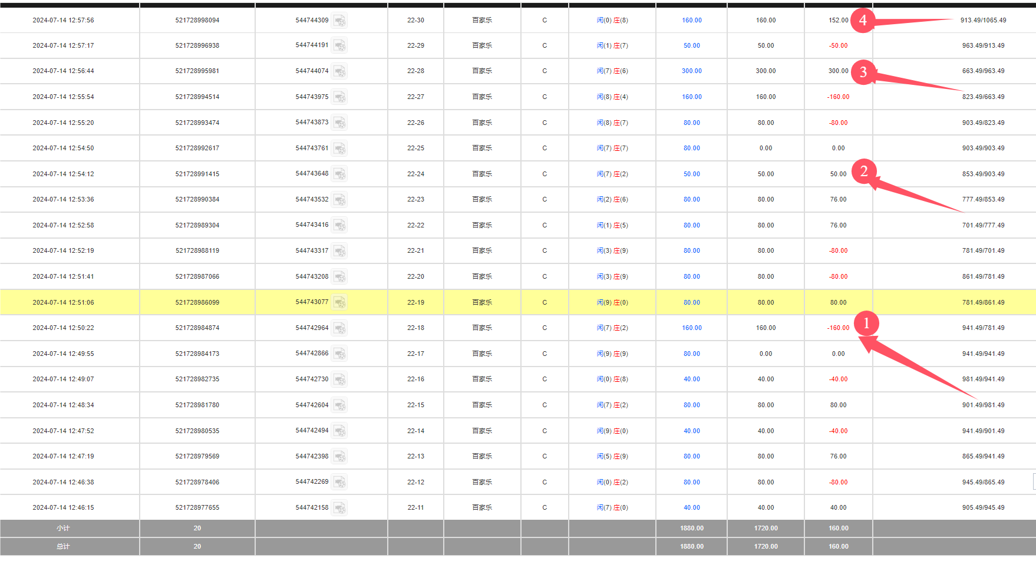Open the icon next to 544742158

(339, 507)
